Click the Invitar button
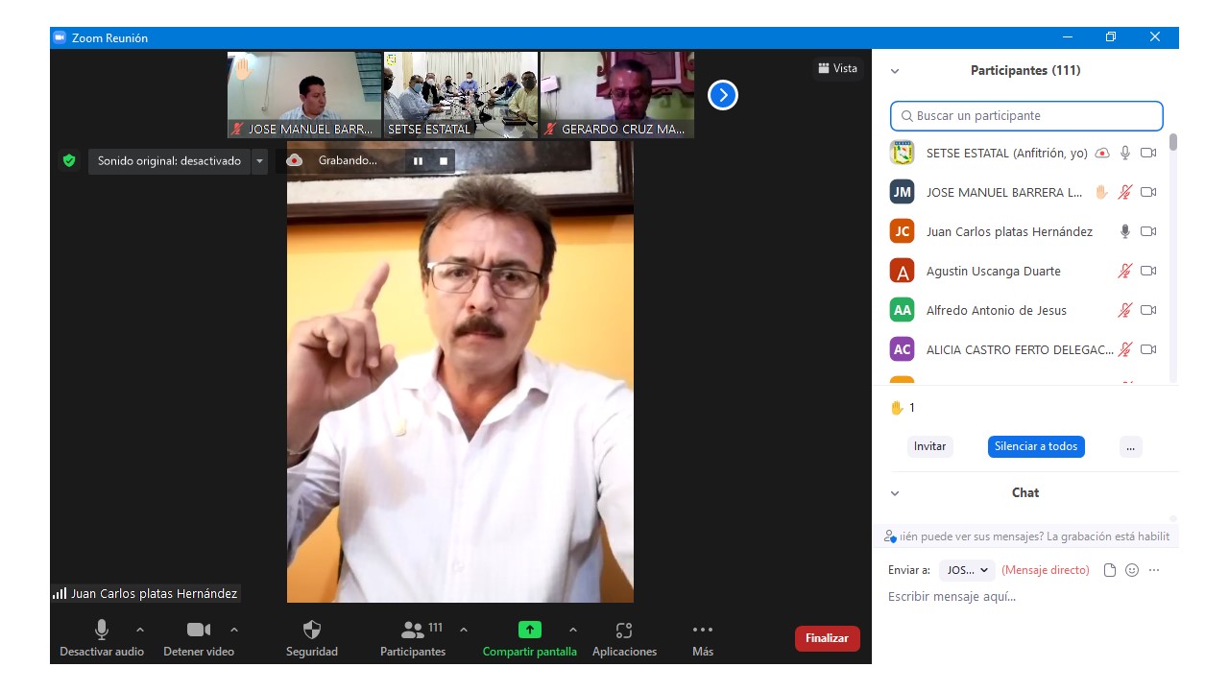This screenshot has width=1229, height=691. tap(929, 446)
